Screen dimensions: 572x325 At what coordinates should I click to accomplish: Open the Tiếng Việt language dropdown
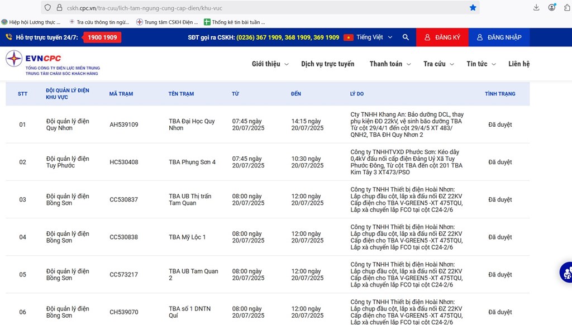click(x=374, y=37)
